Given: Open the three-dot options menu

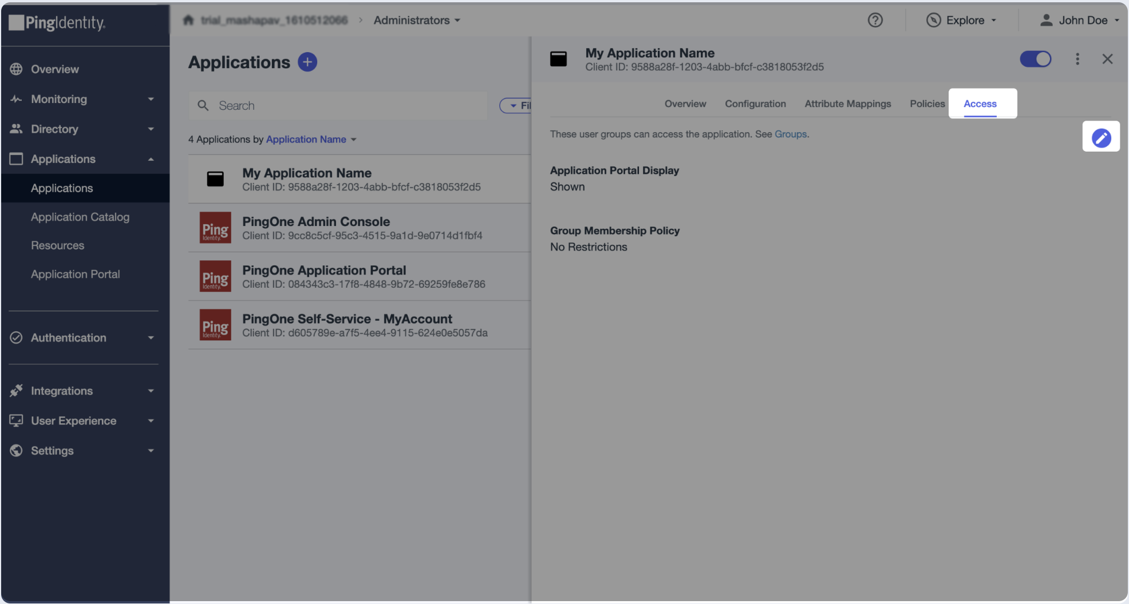Looking at the screenshot, I should pos(1077,59).
